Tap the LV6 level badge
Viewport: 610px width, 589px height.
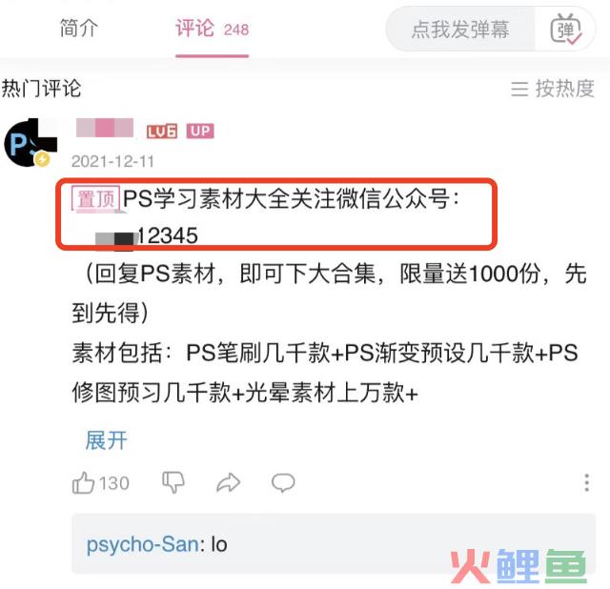pyautogui.click(x=162, y=132)
